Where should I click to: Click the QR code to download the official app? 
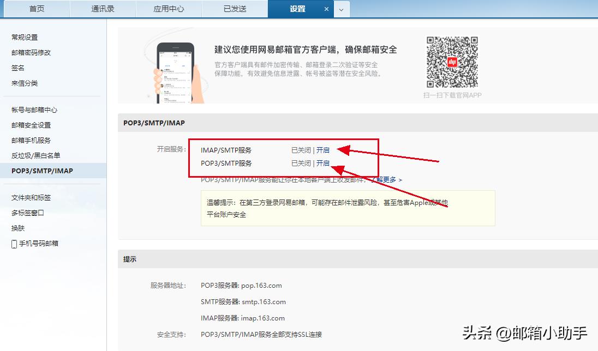[452, 61]
